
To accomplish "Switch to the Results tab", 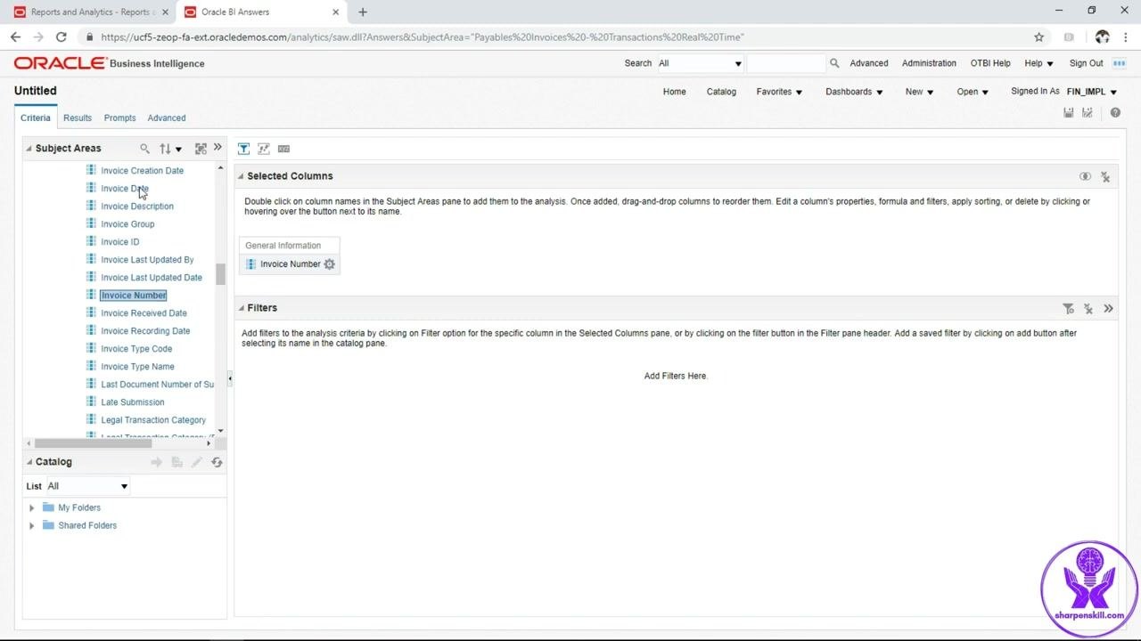I will point(78,118).
